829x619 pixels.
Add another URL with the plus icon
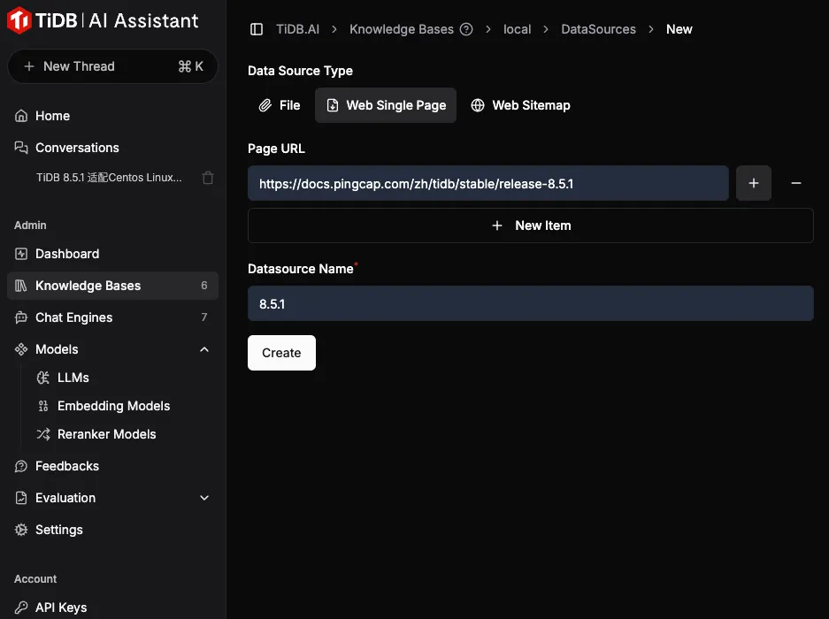754,183
